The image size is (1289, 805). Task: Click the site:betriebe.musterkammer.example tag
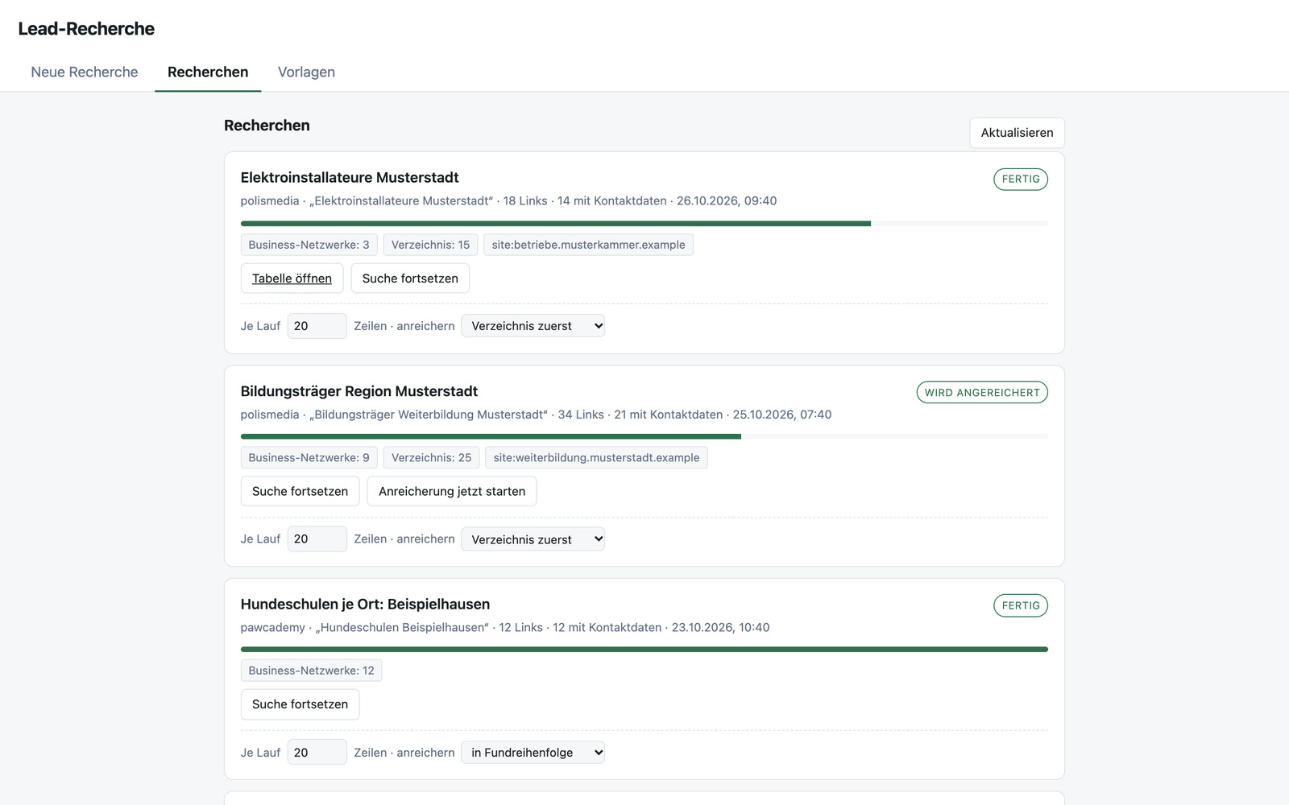[588, 245]
